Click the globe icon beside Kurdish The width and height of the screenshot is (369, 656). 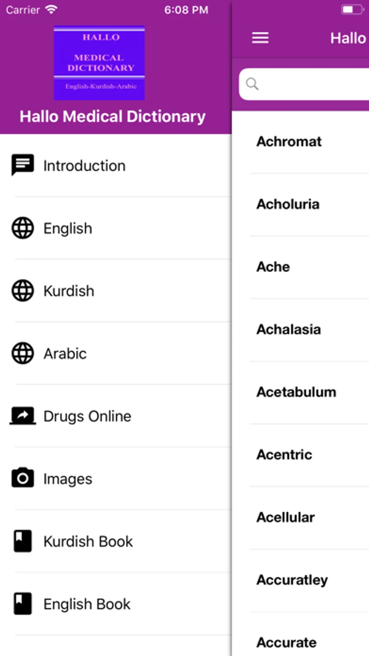pos(23,291)
